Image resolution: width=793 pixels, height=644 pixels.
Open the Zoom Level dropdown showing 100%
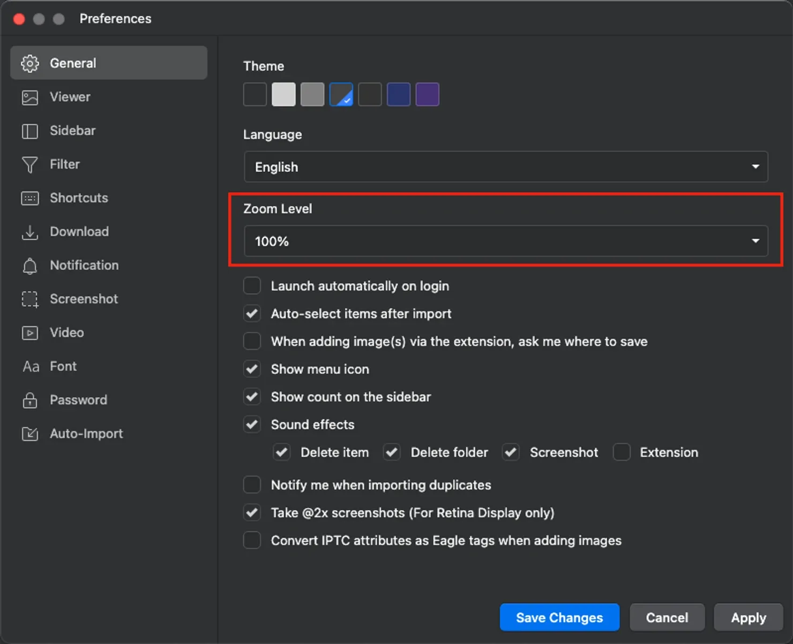click(x=506, y=241)
